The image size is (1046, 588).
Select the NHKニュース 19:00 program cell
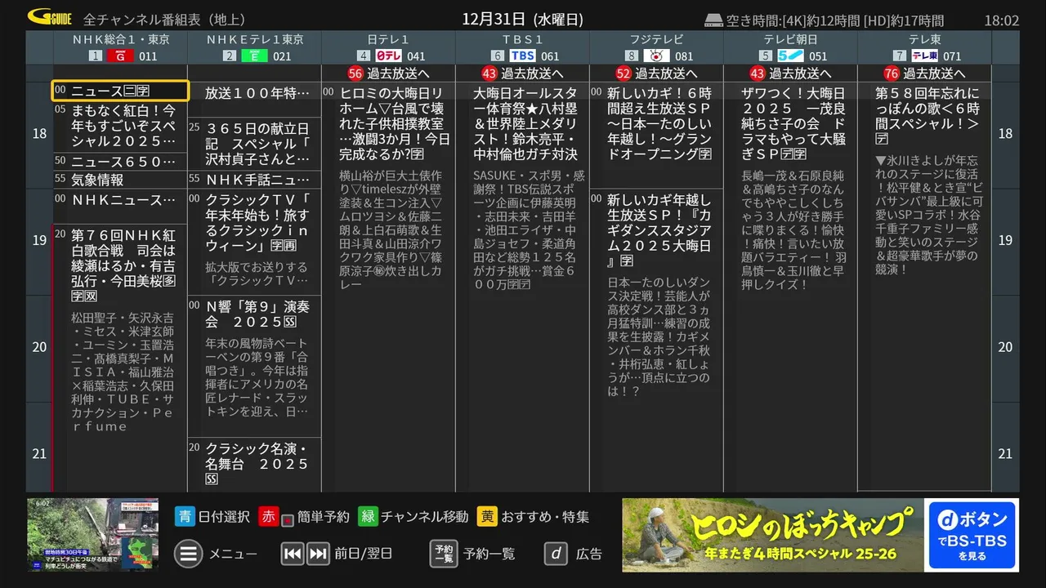pos(121,207)
